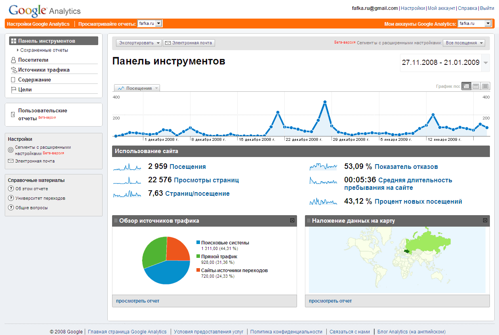Click the goals flag icon in sidebar
This screenshot has width=499, height=335.
[x=13, y=90]
